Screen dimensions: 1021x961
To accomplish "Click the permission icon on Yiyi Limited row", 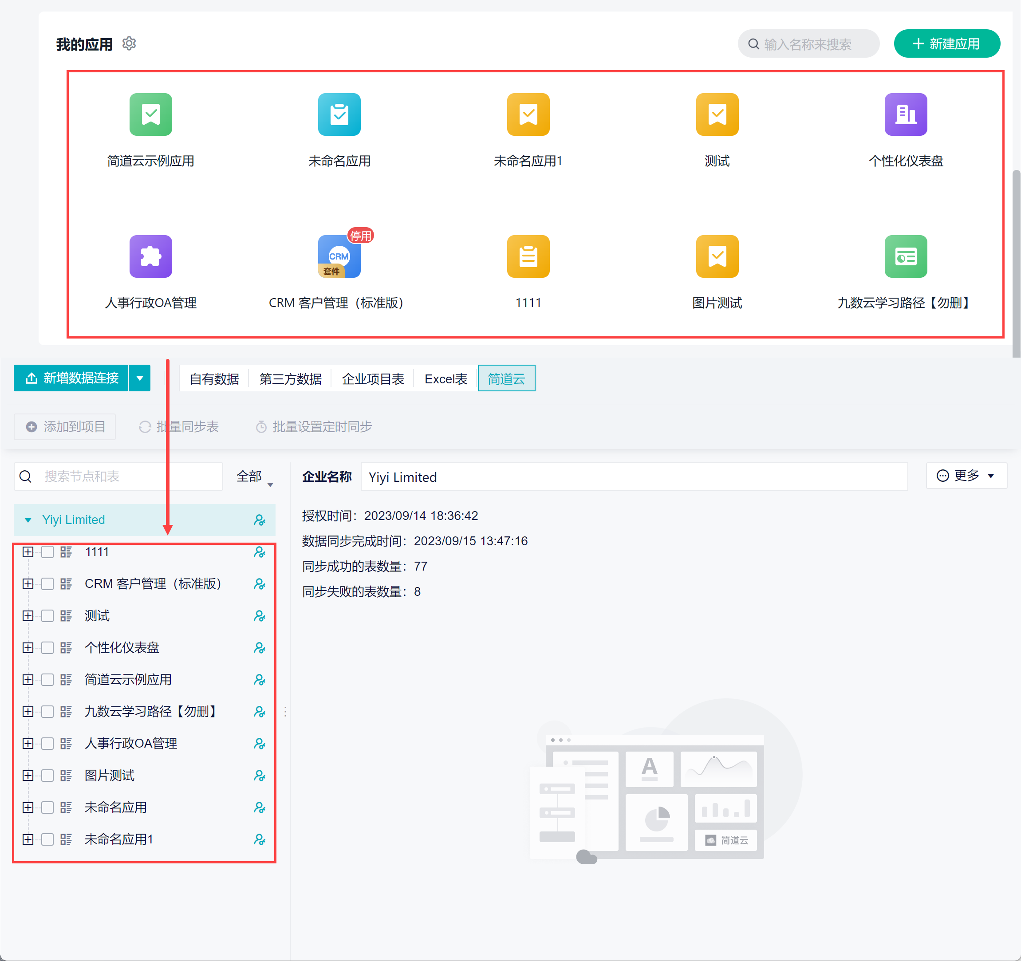I will pyautogui.click(x=260, y=520).
